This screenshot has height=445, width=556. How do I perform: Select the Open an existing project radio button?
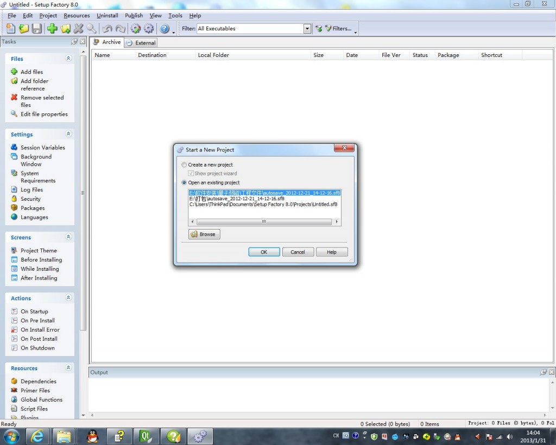(184, 182)
